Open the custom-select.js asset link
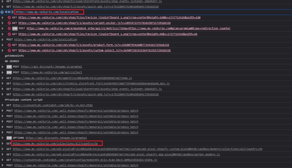The height and width of the screenshot is (168, 292). 94,50
